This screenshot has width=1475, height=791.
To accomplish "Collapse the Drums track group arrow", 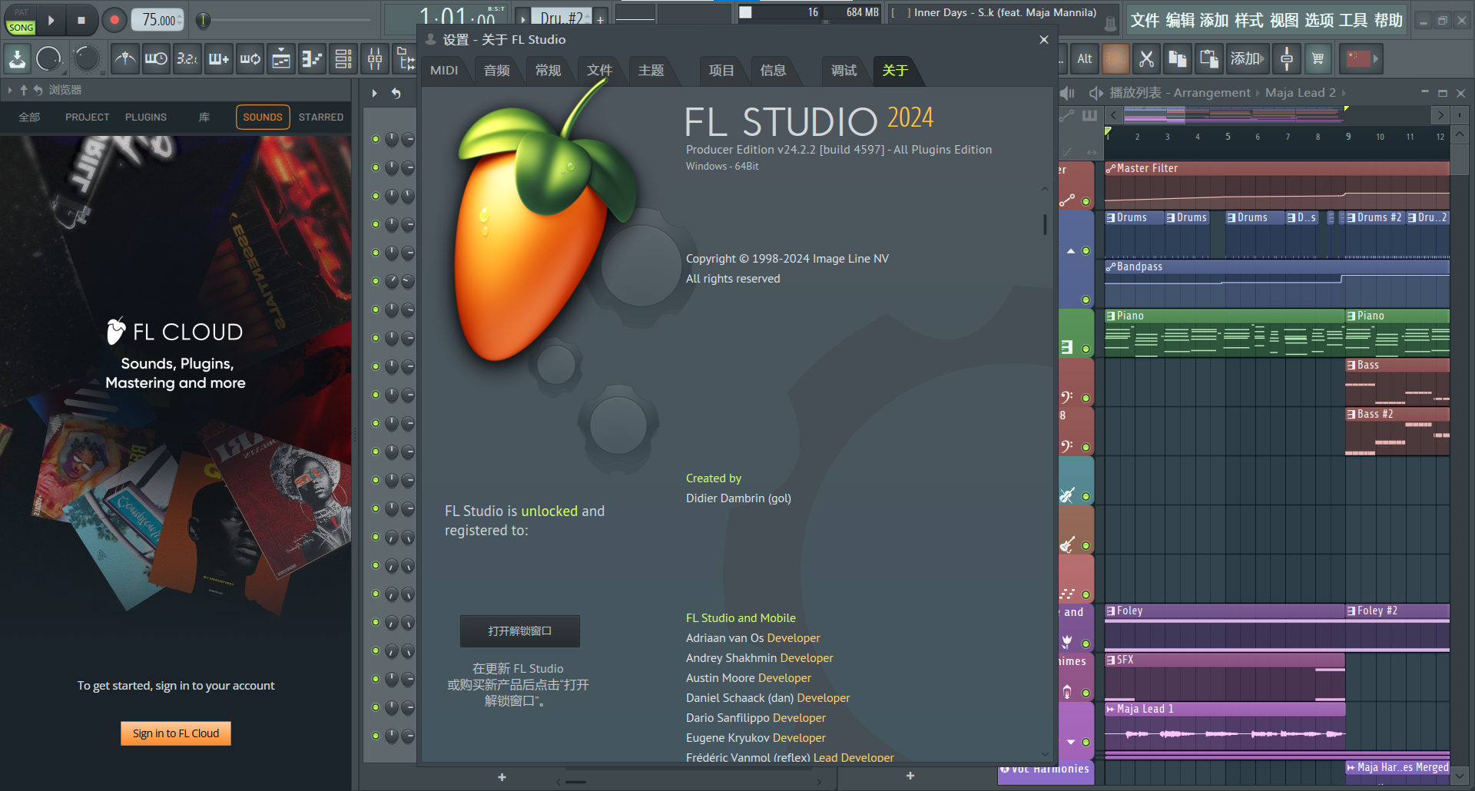I will pos(1071,251).
